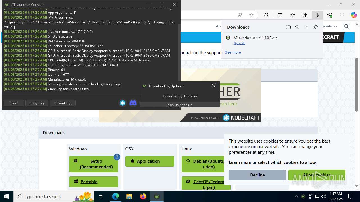Click the browser page vertical scrollbar

tap(357, 84)
